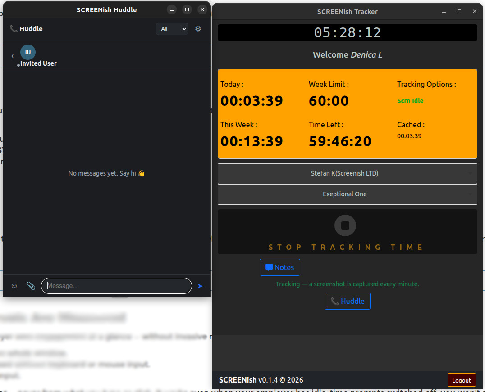Click the stop tracking square icon

pyautogui.click(x=345, y=225)
